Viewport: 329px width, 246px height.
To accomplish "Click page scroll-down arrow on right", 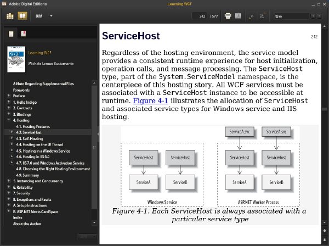I will click(325, 222).
